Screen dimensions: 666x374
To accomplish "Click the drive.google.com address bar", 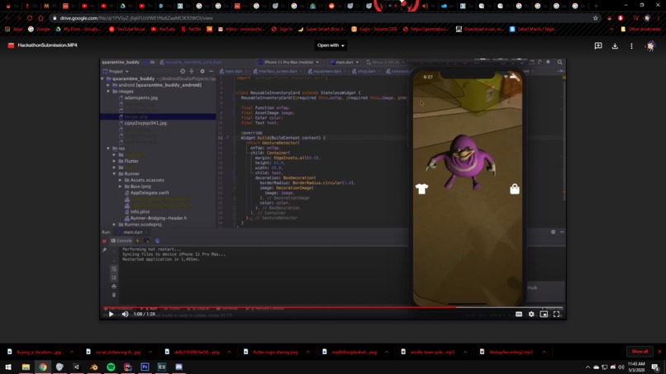I will pyautogui.click(x=323, y=18).
